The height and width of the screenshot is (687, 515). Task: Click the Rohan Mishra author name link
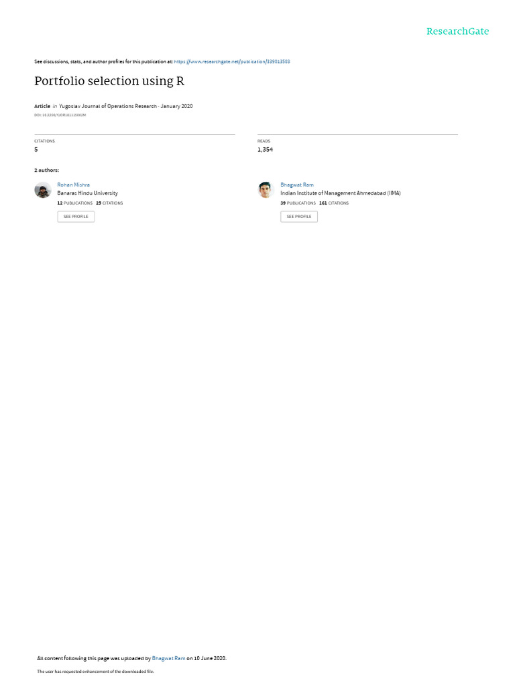tap(73, 185)
